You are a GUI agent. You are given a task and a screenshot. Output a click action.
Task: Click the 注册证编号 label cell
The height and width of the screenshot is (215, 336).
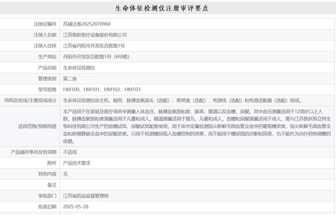pyautogui.click(x=45, y=24)
